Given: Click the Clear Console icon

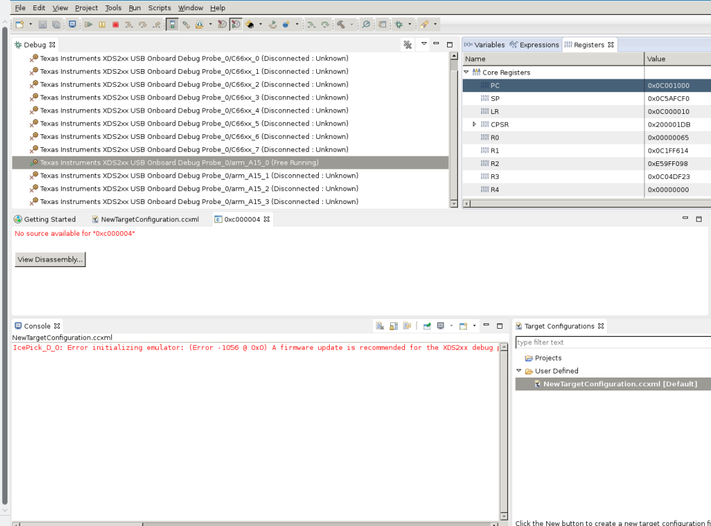Looking at the screenshot, I should 380,326.
